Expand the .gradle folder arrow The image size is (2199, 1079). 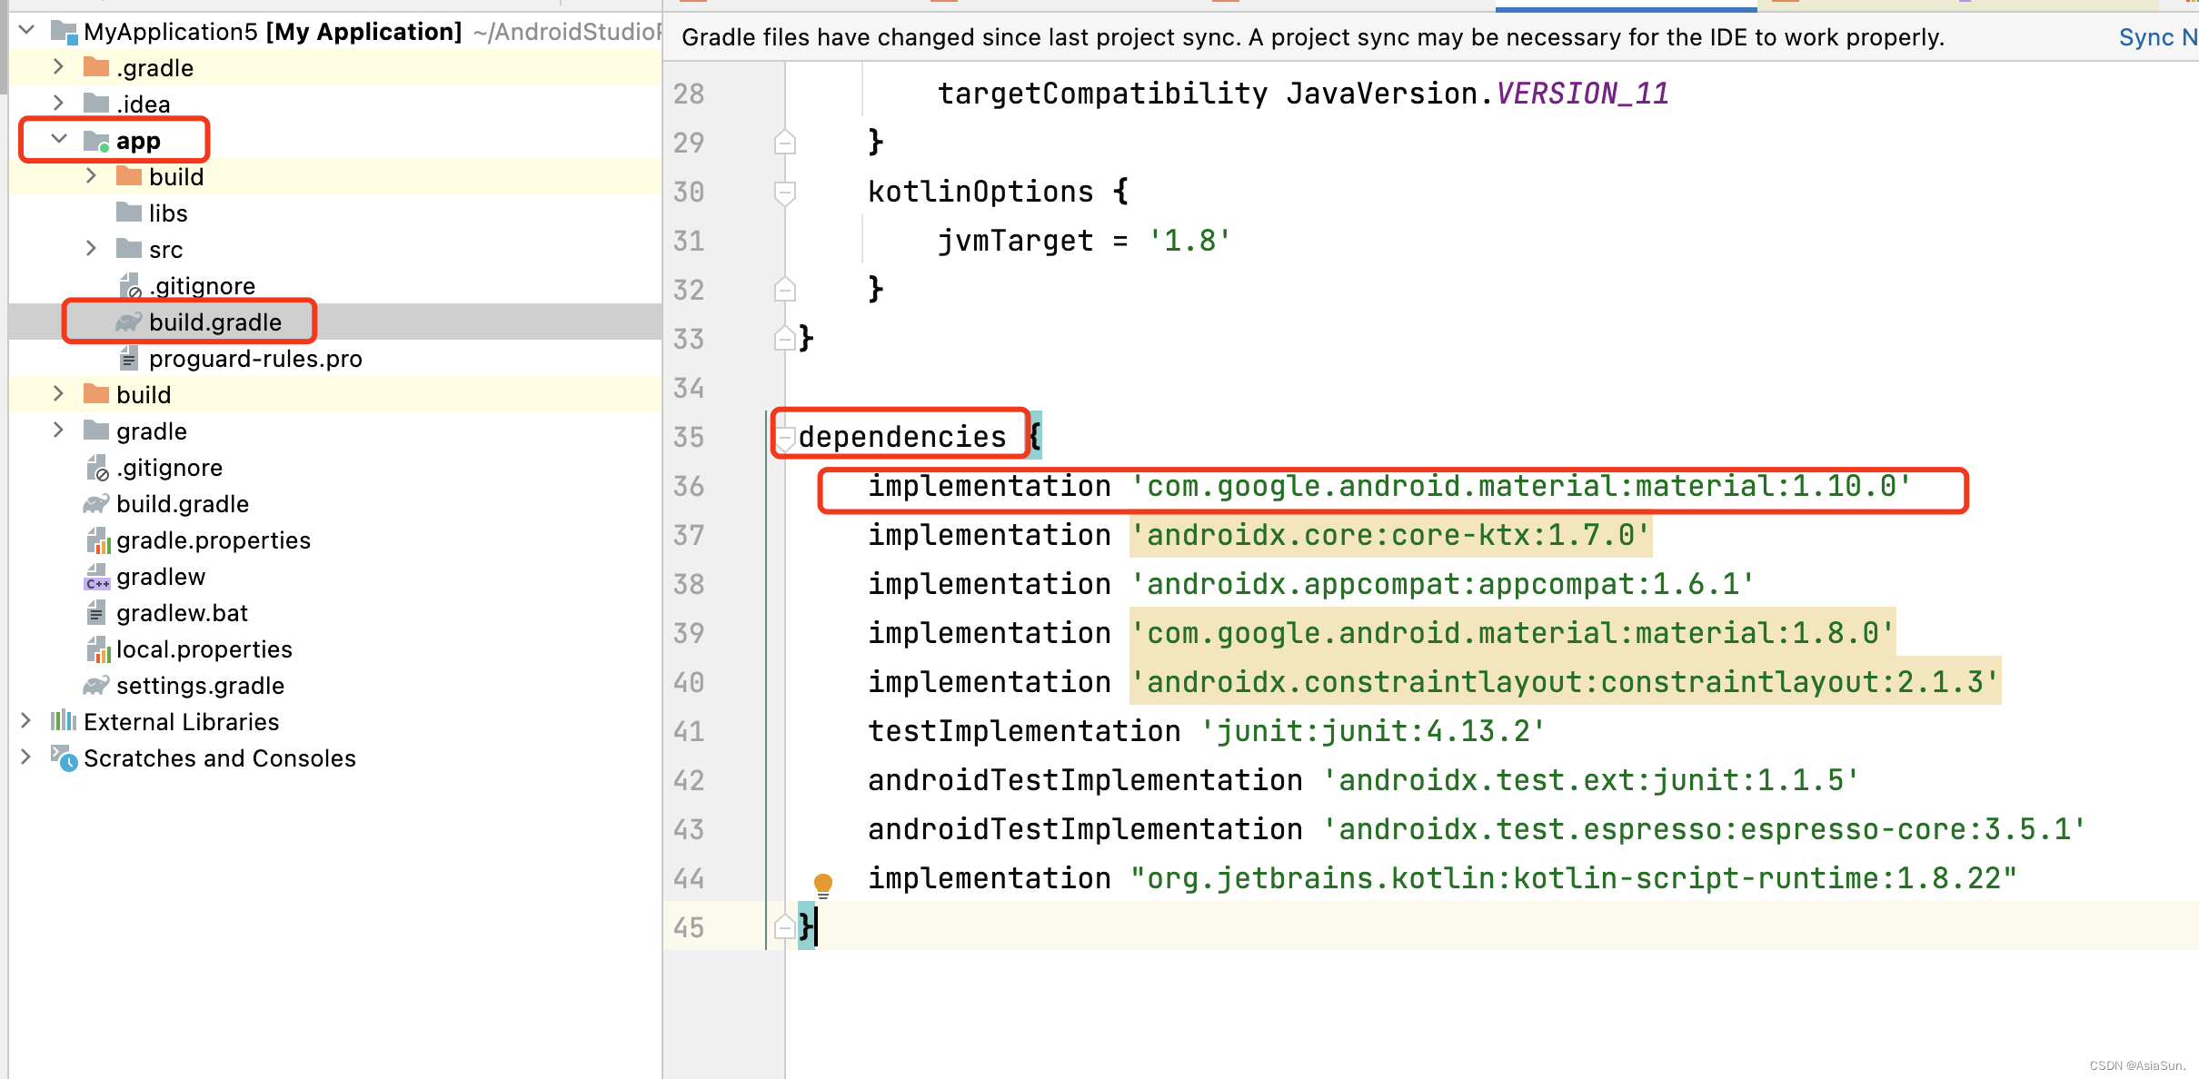58,67
